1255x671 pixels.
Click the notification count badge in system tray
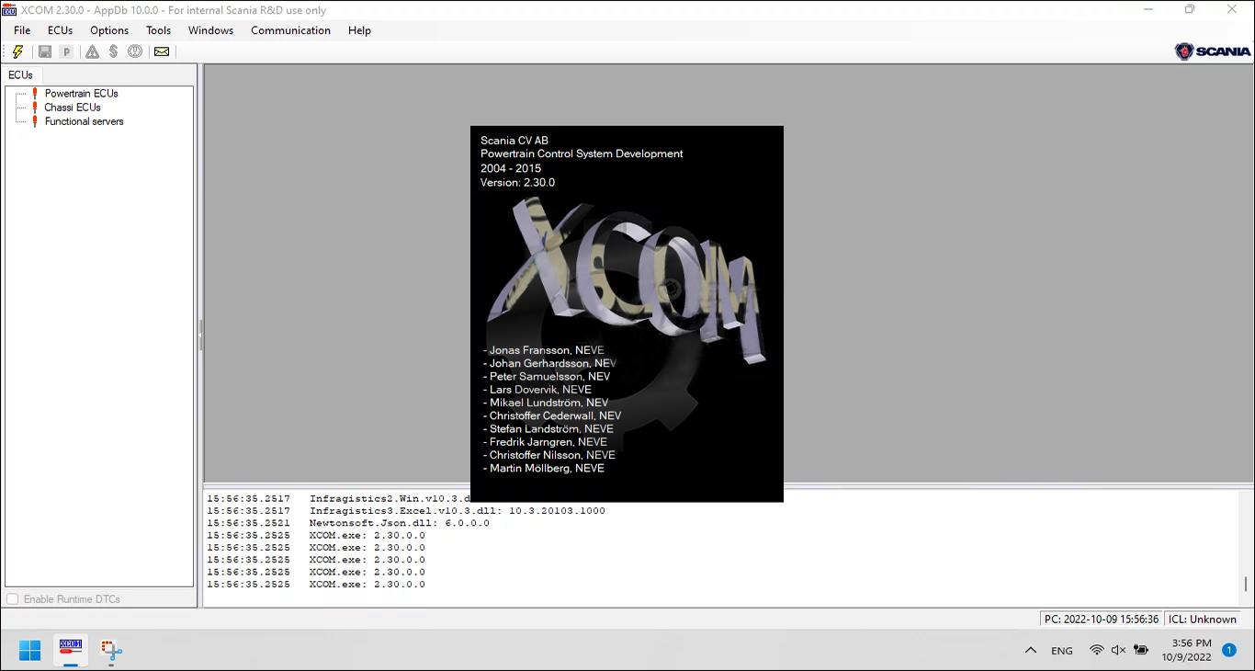point(1229,650)
